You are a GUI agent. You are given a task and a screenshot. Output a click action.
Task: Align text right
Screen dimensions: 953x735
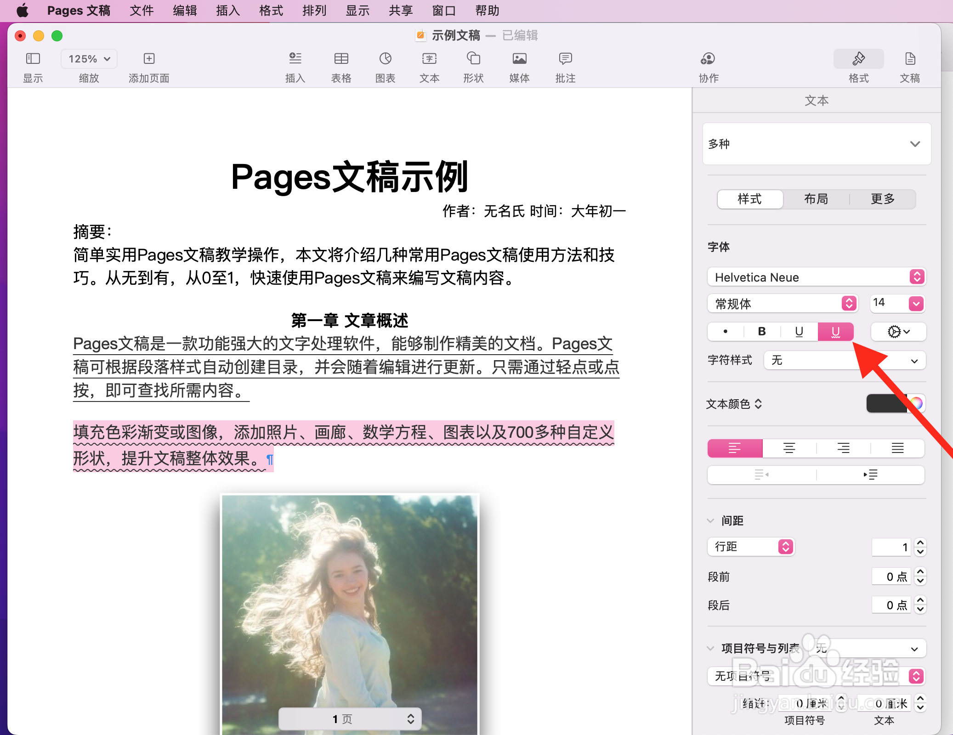tap(843, 448)
